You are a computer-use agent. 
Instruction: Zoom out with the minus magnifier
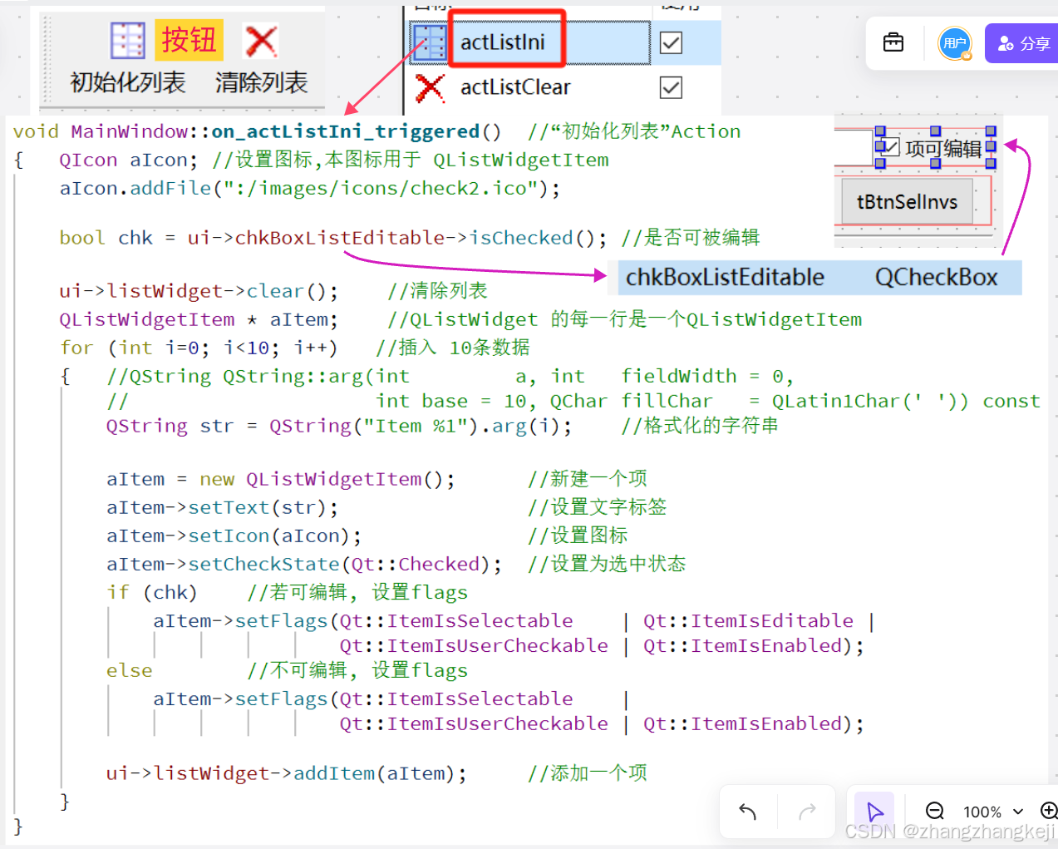pos(935,811)
